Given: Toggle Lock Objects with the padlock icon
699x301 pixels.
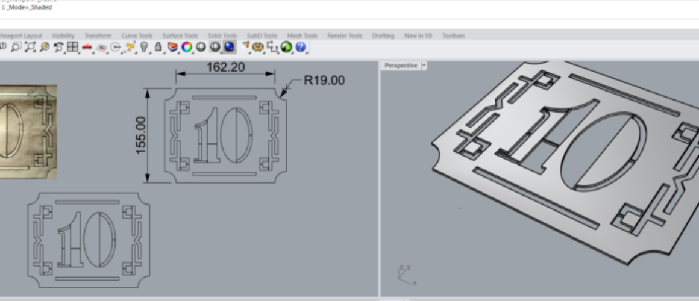Looking at the screenshot, I should [158, 47].
